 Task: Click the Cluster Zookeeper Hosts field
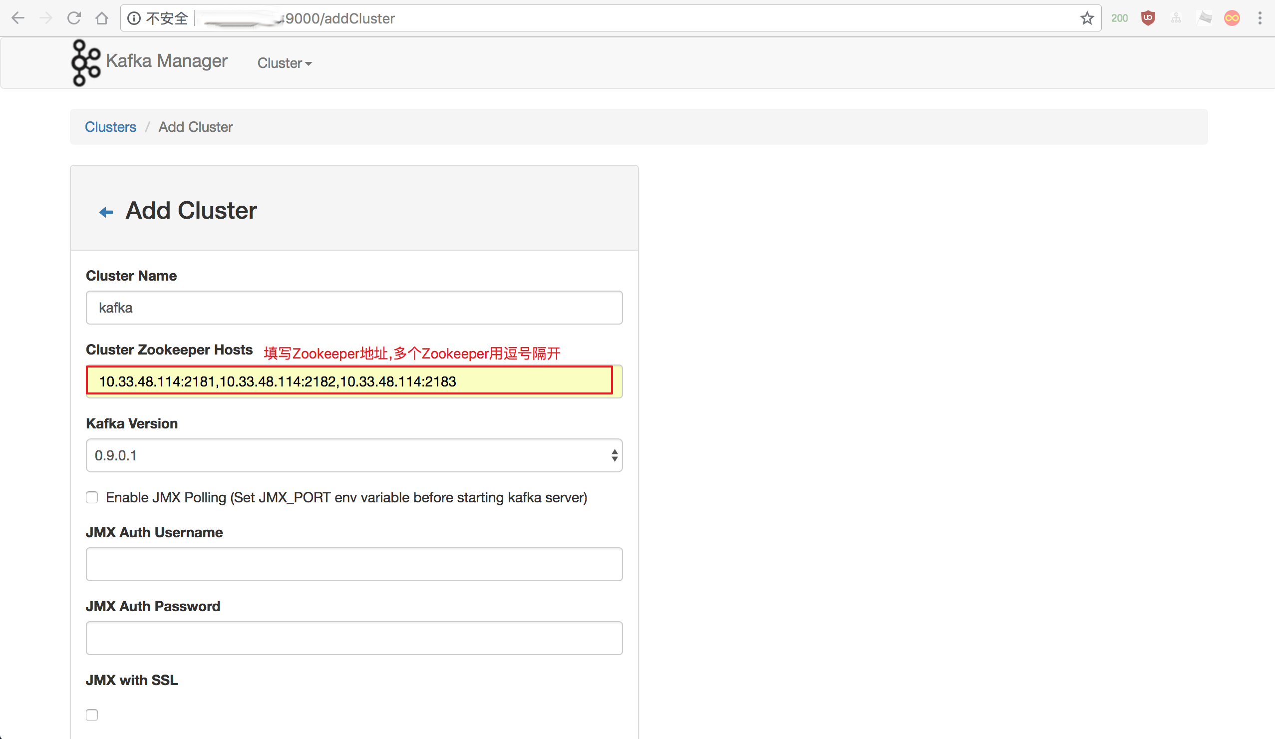click(353, 381)
